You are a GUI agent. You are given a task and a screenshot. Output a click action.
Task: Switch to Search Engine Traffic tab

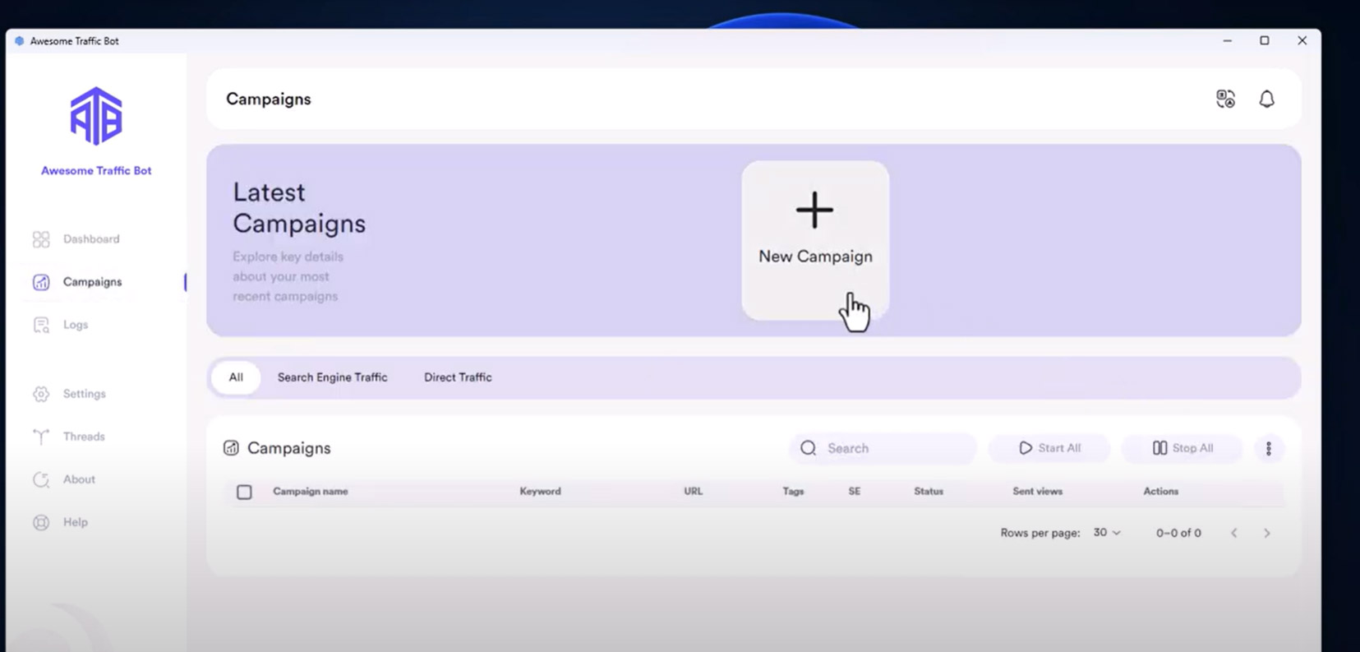(x=332, y=377)
